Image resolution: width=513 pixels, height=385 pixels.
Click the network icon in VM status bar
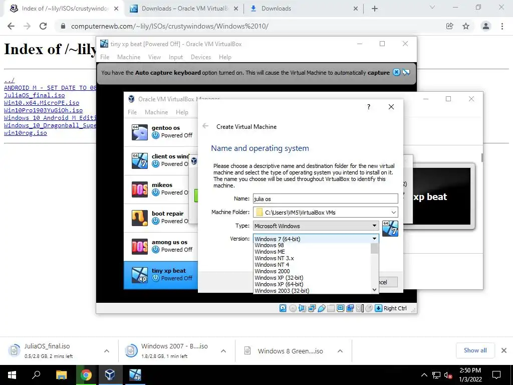[x=312, y=308]
